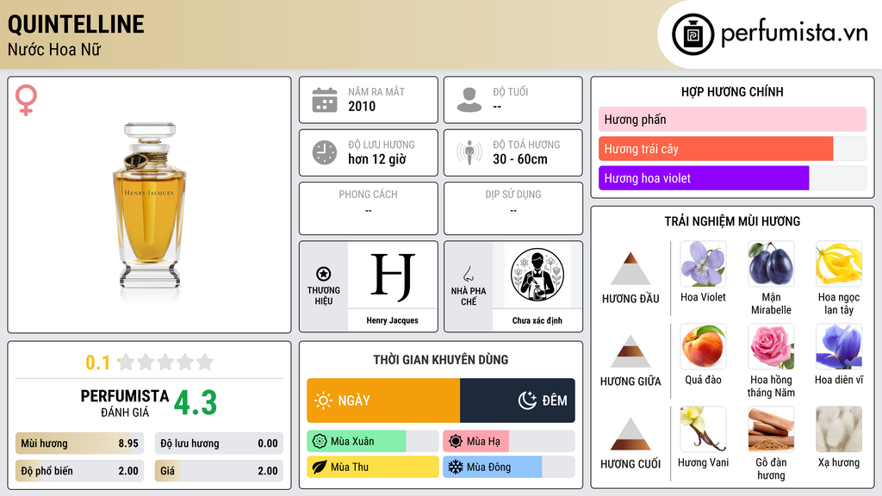Click the calendar icon beside Năm ra mắt
The image size is (882, 496).
pyautogui.click(x=325, y=100)
